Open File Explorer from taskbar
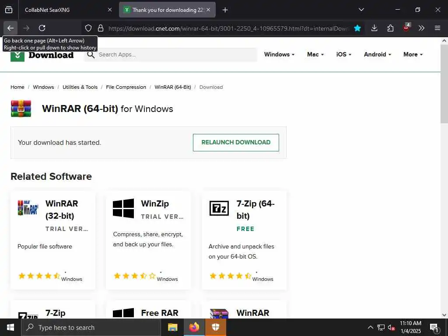 click(172, 327)
